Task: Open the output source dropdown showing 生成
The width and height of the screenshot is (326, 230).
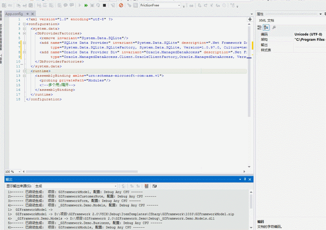Action: (x=115, y=186)
